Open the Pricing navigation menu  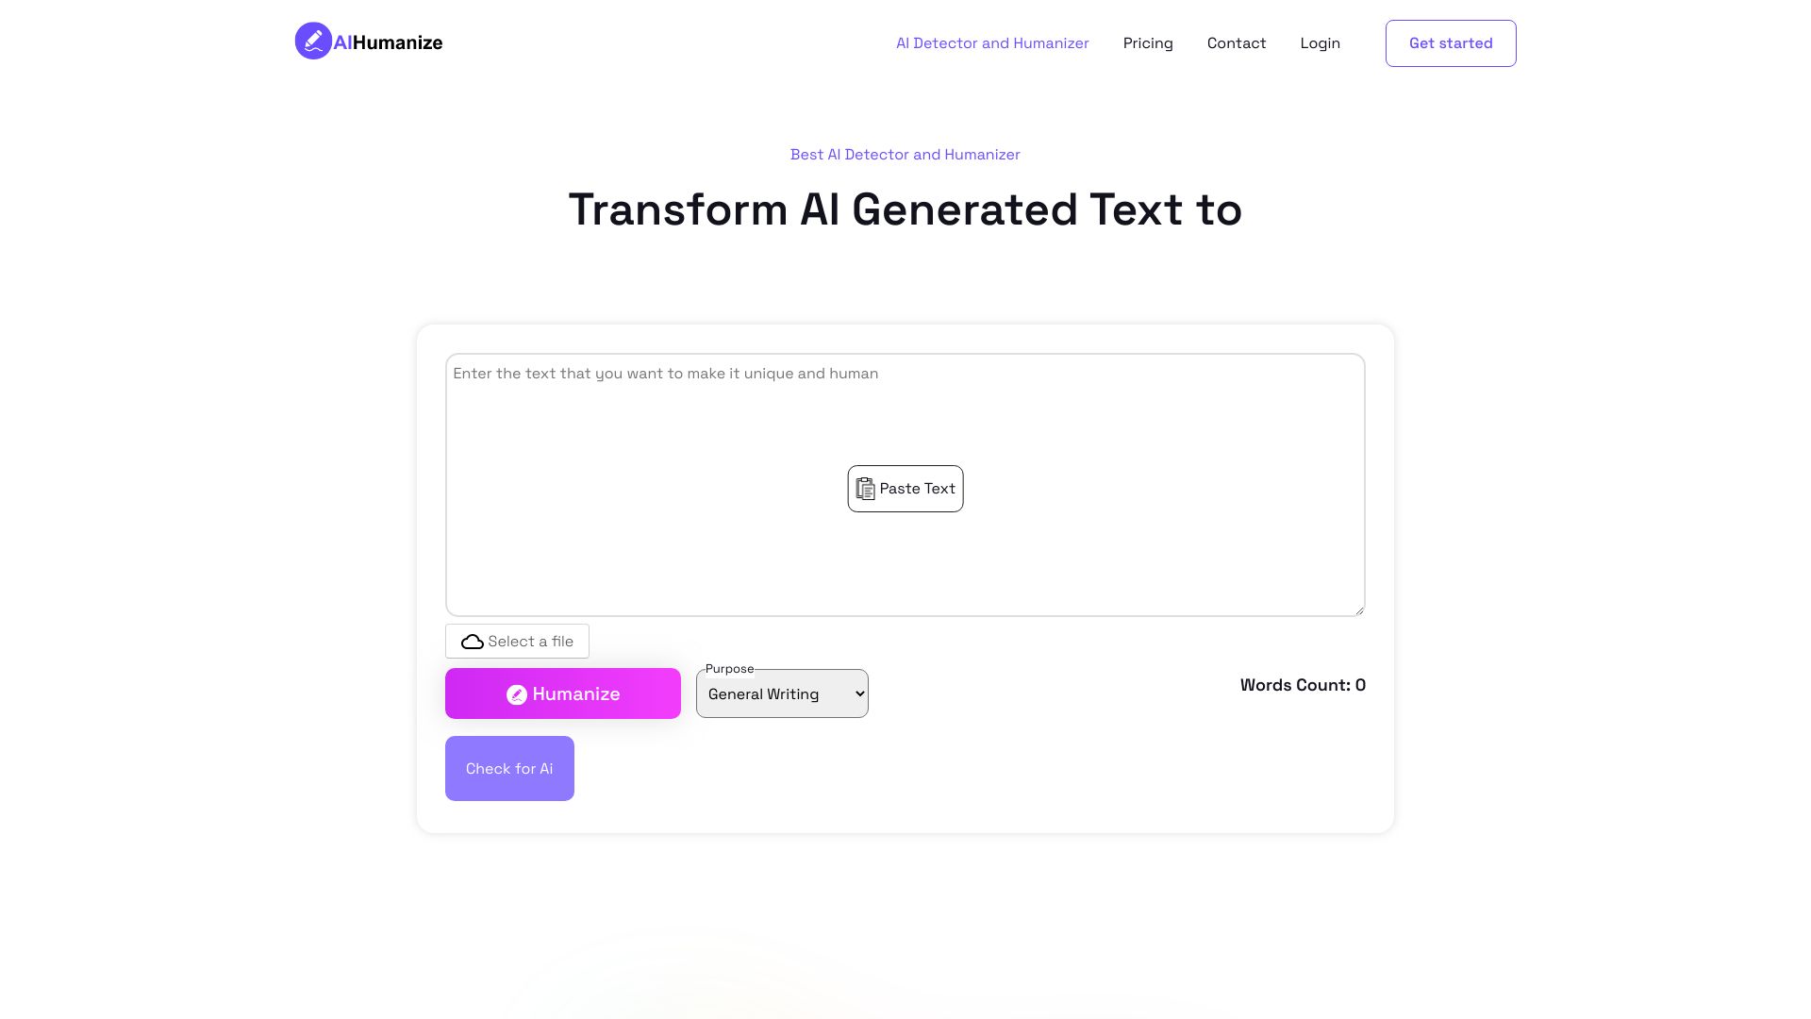click(1148, 42)
